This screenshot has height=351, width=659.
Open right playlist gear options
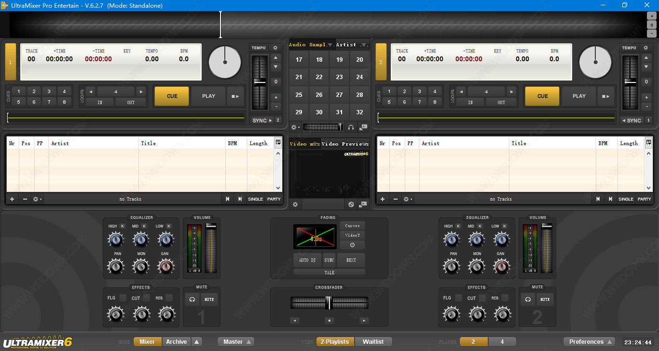408,199
